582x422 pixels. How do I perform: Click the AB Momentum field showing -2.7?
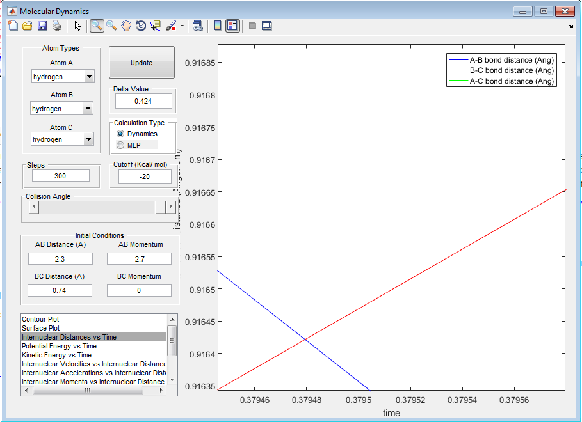(139, 259)
